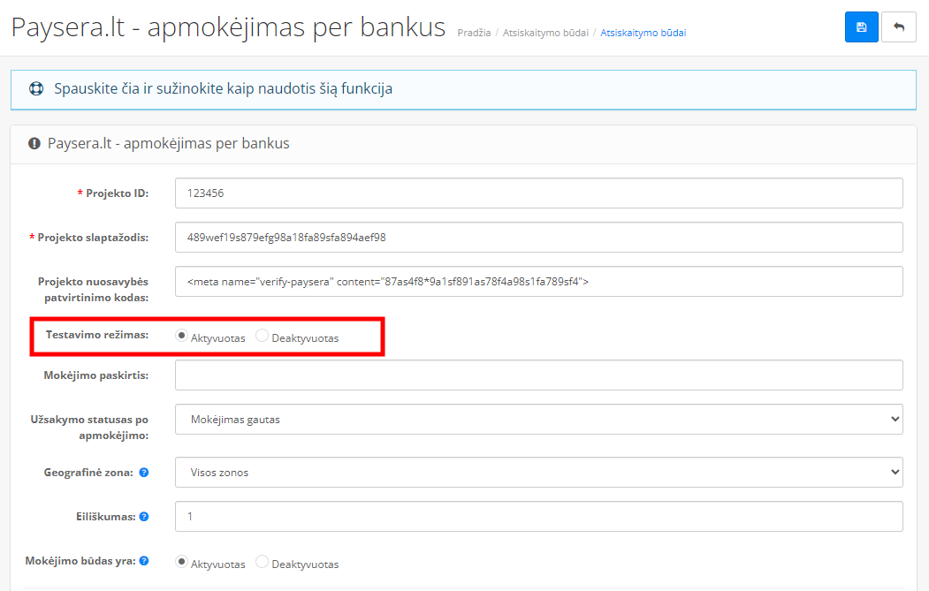Click the blue Atsiskaitymo būdai breadcrumb

point(643,33)
